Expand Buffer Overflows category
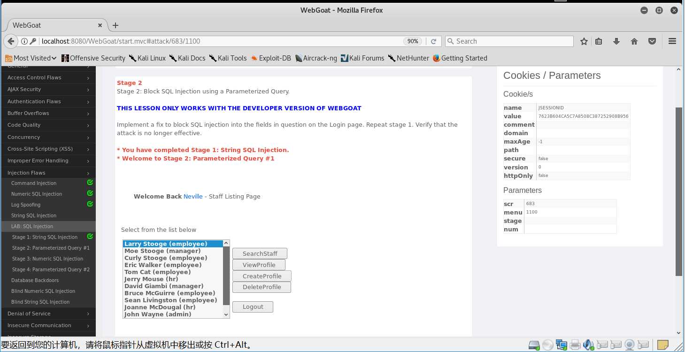The width and height of the screenshot is (685, 352). coord(48,113)
